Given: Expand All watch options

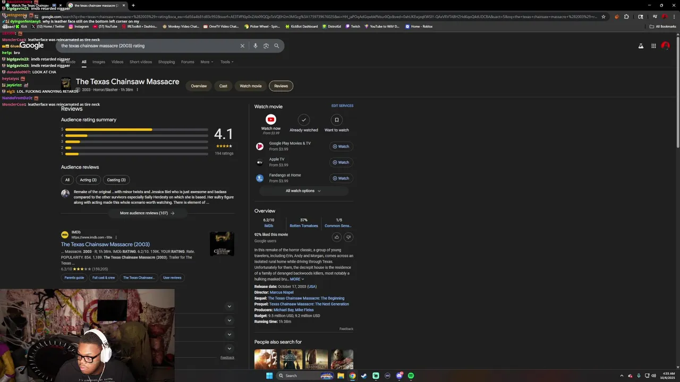Looking at the screenshot, I should point(303,191).
